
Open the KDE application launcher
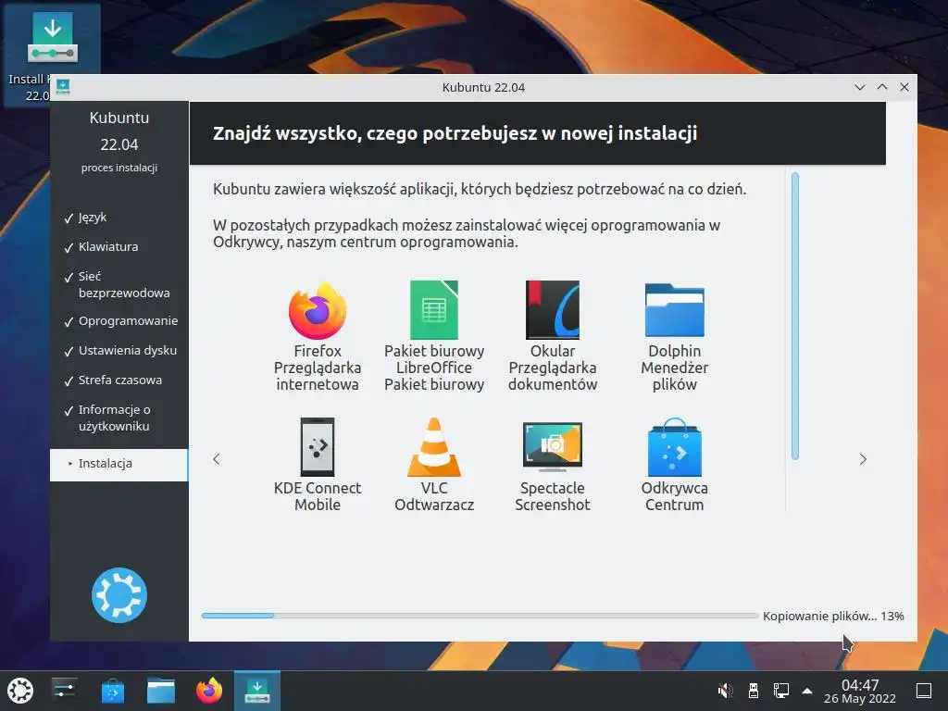click(20, 691)
